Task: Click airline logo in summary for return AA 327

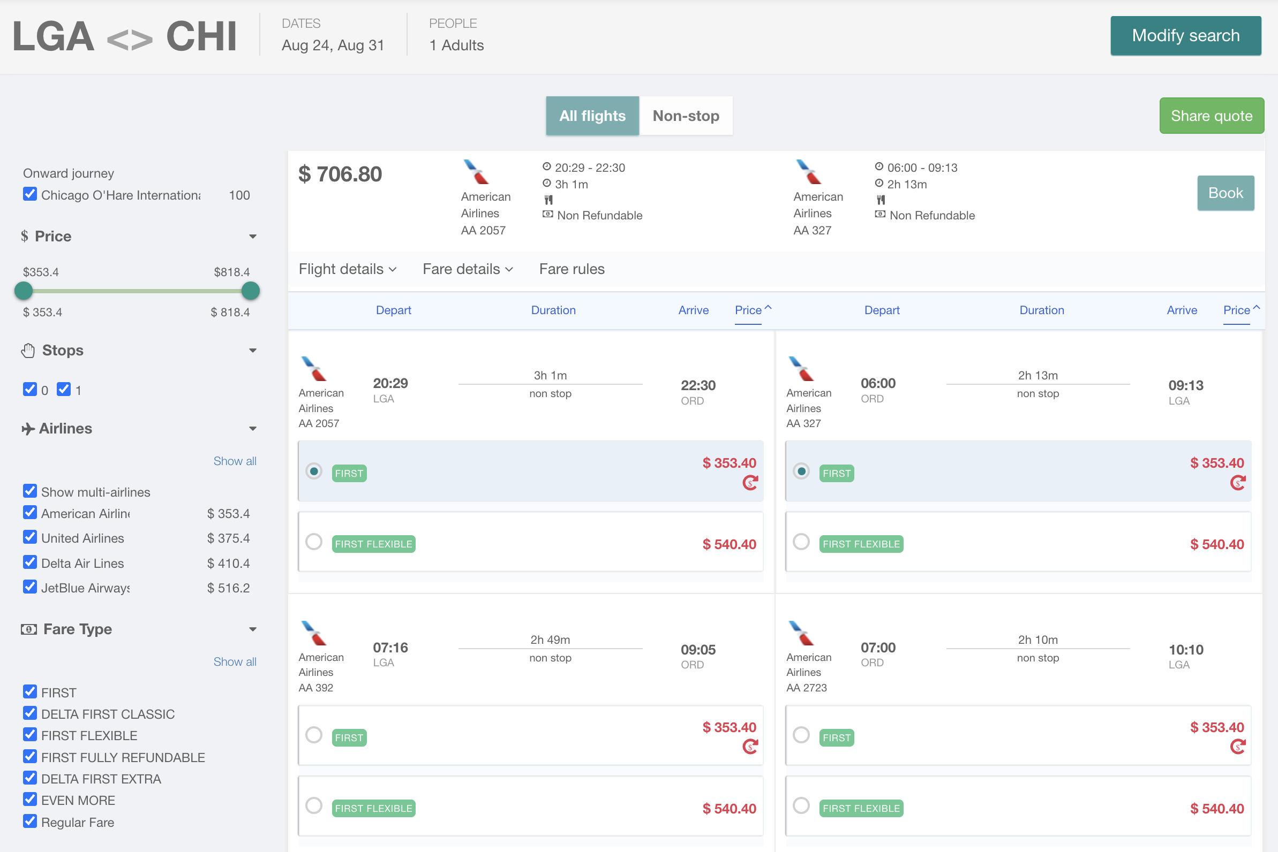Action: tap(809, 172)
